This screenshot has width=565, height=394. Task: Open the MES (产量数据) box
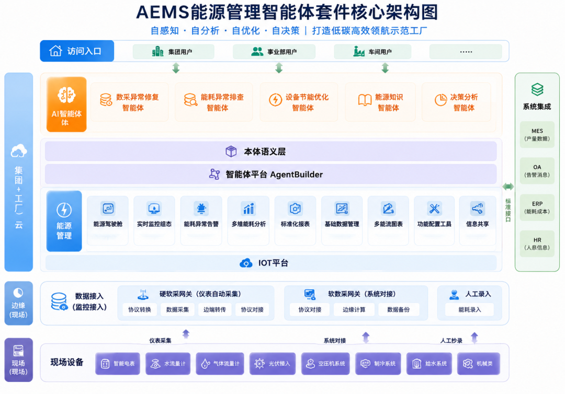point(537,135)
